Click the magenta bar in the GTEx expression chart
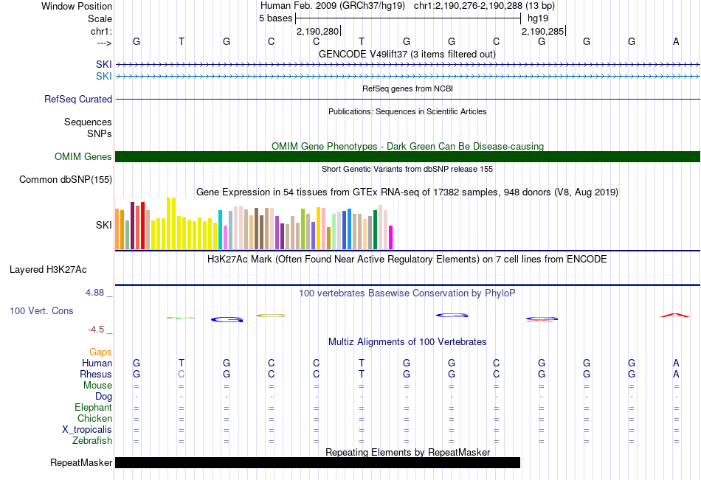701x480 pixels. [391, 237]
